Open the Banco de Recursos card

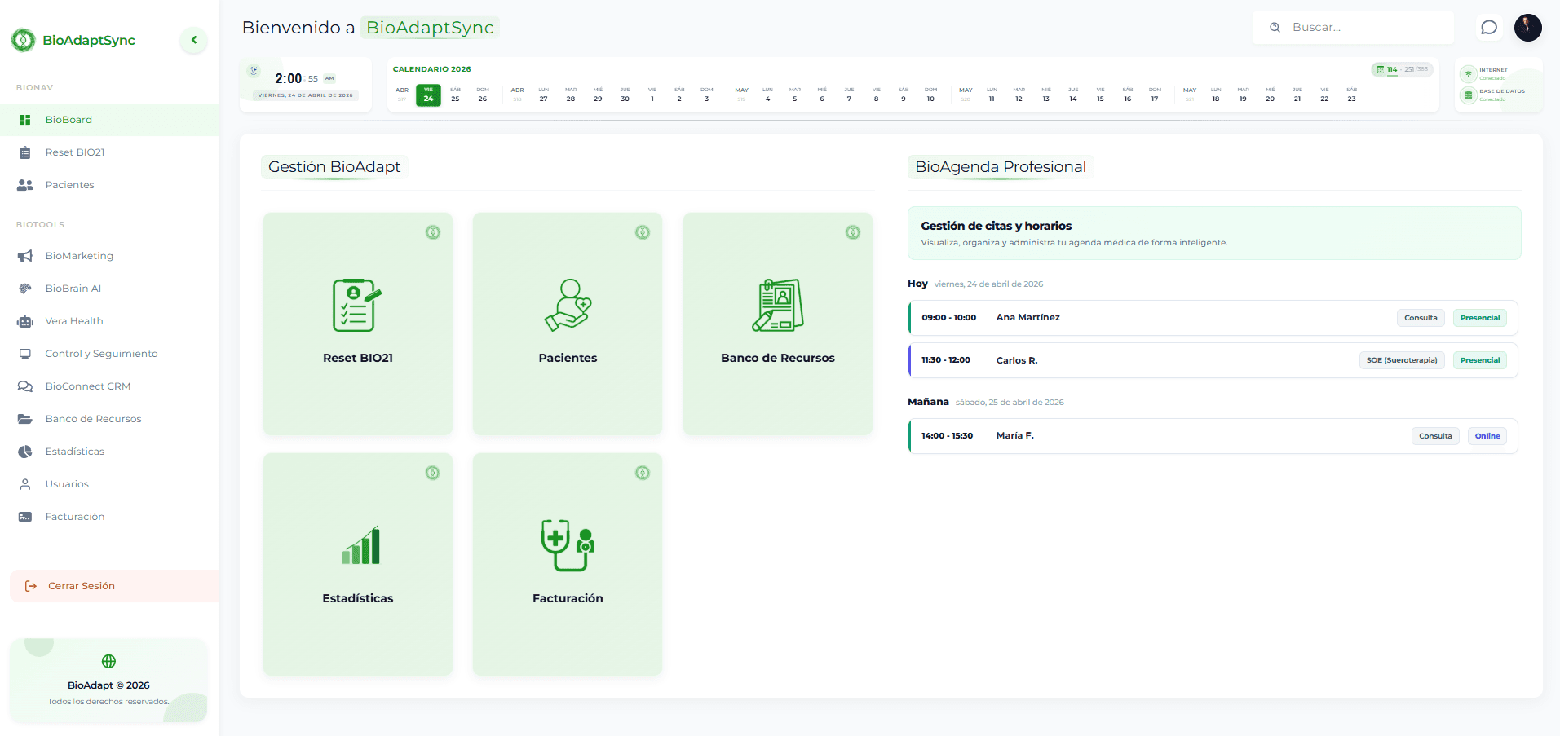(777, 324)
